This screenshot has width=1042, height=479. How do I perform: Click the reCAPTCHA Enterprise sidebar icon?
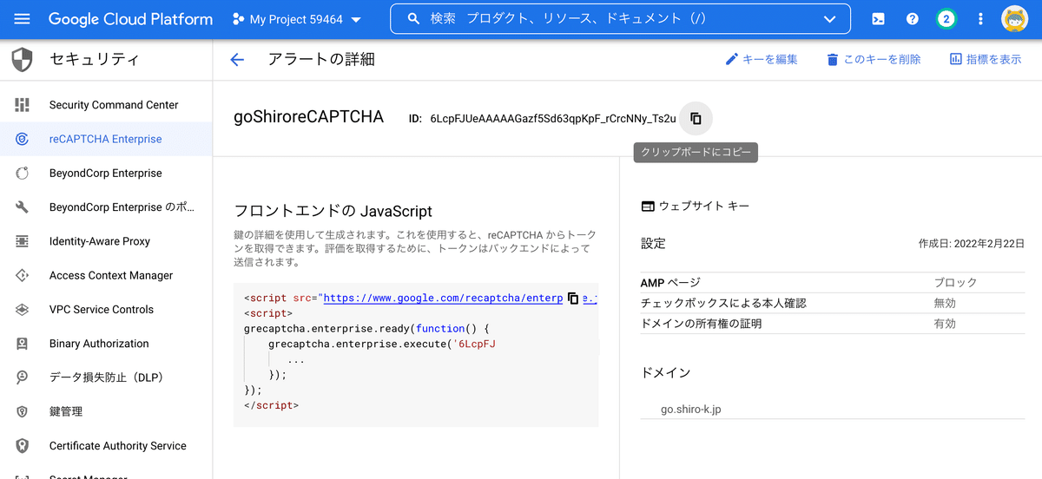click(x=23, y=139)
